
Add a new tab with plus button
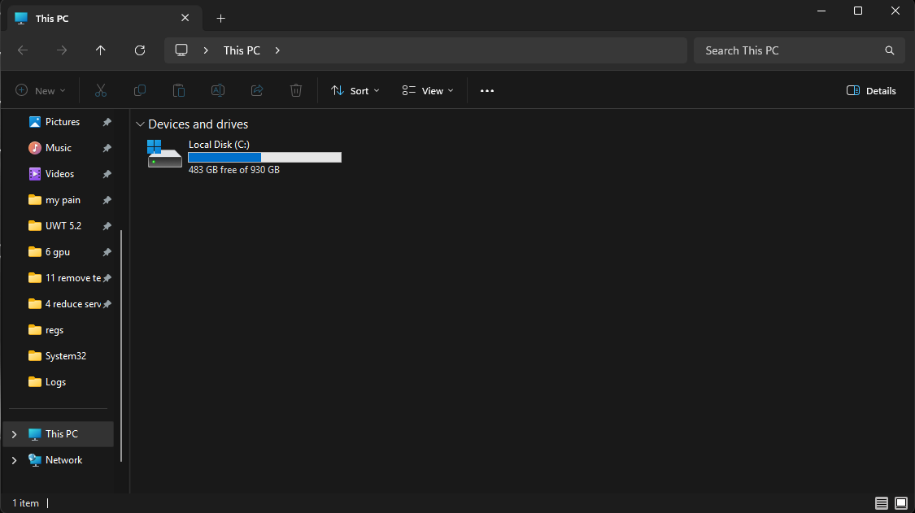tap(220, 19)
